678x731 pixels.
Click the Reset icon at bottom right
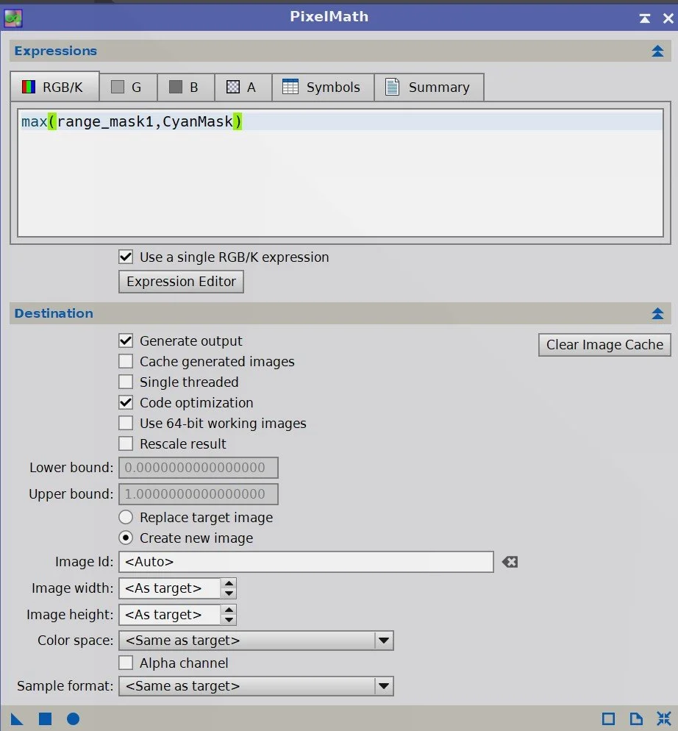(664, 719)
